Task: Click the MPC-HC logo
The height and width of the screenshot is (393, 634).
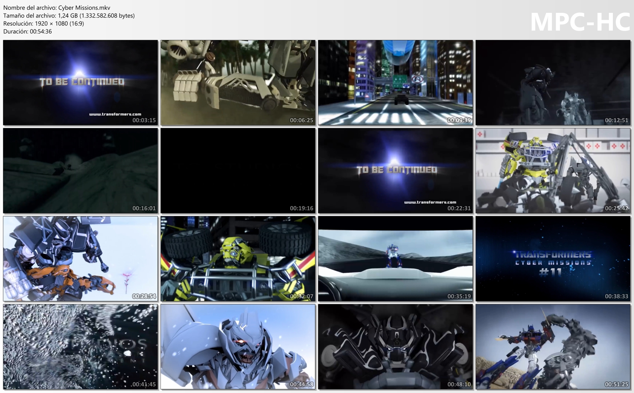Action: click(580, 22)
